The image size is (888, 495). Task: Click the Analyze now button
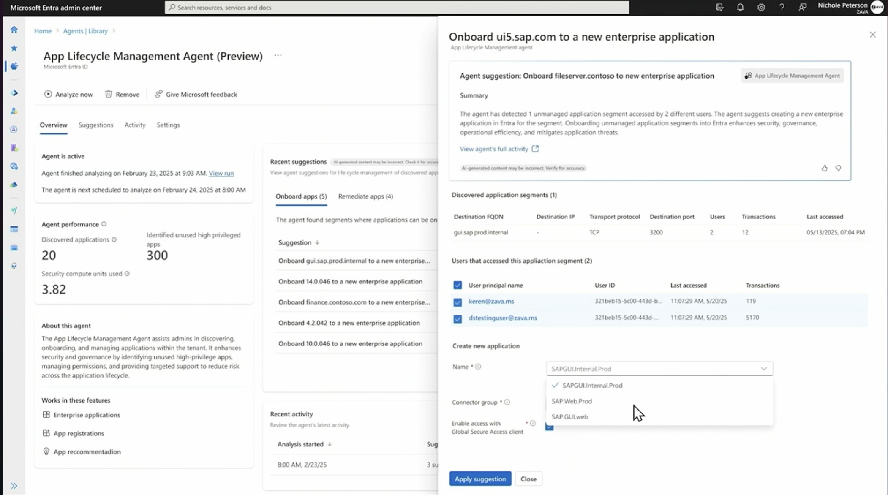[x=68, y=95]
